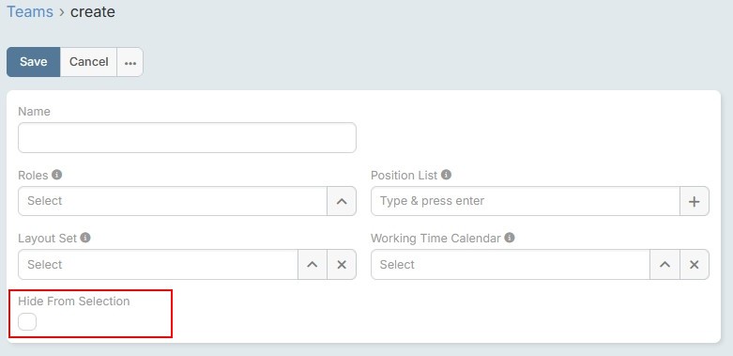
Task: Click the Roles info icon
Action: point(57,175)
